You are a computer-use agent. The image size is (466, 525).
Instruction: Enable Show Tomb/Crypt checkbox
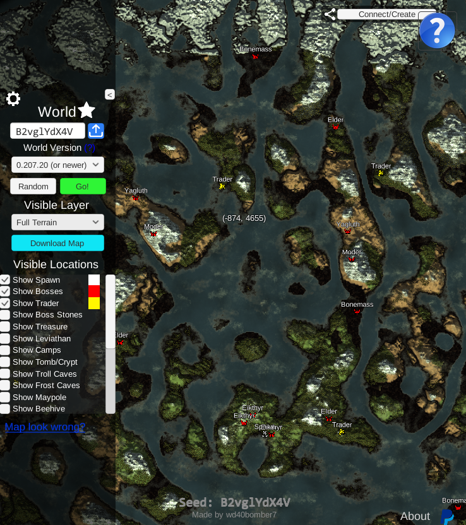point(5,362)
